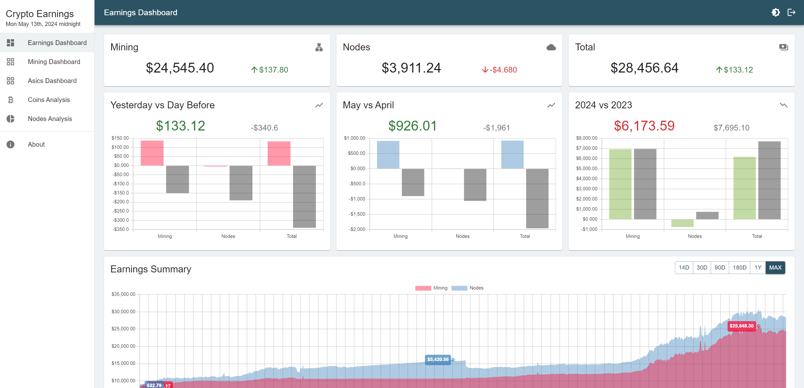Click the Earnings Summary heading
804x388 pixels.
[151, 269]
